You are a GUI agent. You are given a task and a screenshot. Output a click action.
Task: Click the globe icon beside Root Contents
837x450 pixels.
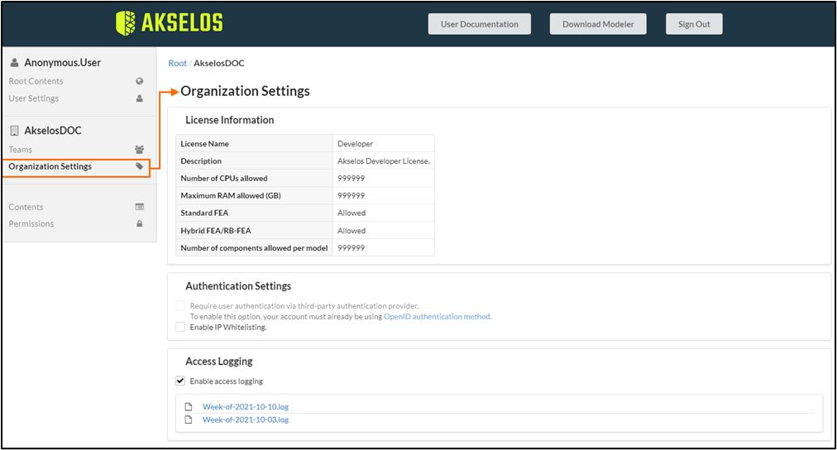139,81
